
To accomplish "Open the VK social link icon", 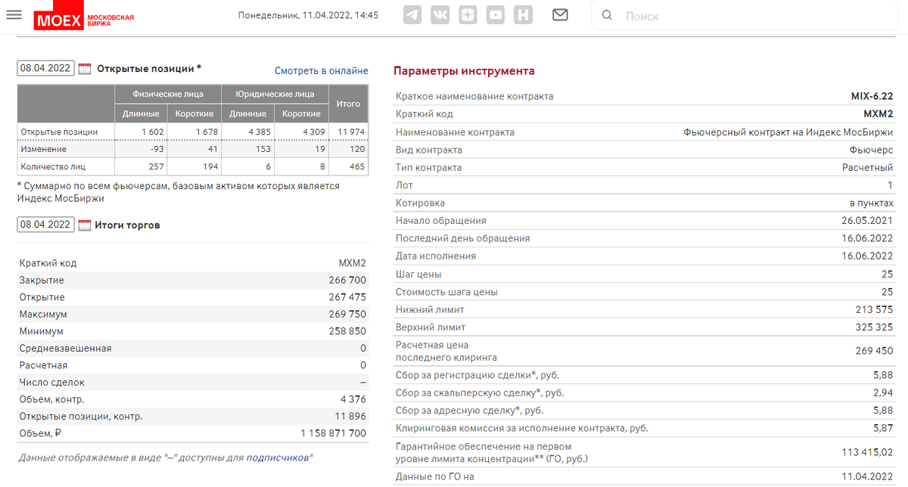I will (440, 14).
